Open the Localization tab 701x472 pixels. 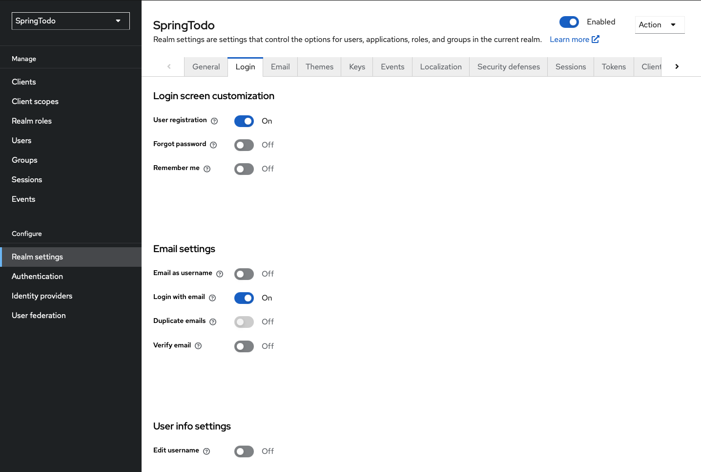(441, 67)
